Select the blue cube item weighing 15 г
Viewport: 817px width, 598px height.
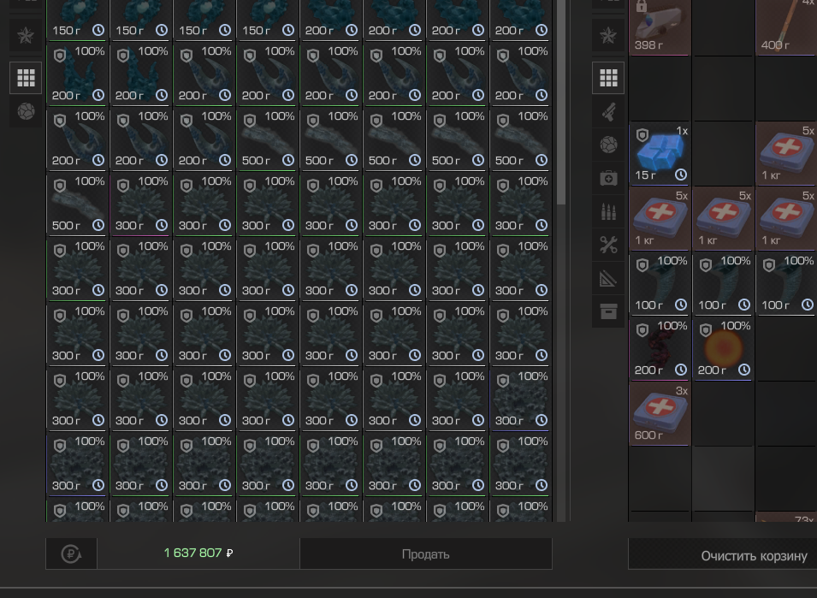click(x=659, y=154)
